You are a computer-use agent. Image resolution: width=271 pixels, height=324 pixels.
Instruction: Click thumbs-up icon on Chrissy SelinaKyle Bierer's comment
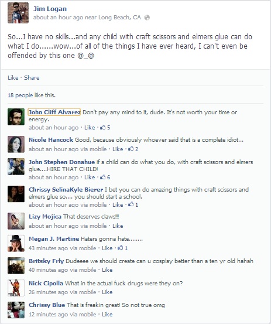131,204
